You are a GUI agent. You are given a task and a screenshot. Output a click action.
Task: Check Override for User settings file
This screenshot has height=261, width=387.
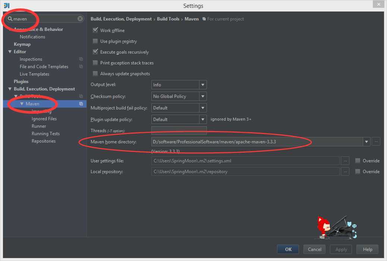click(358, 160)
